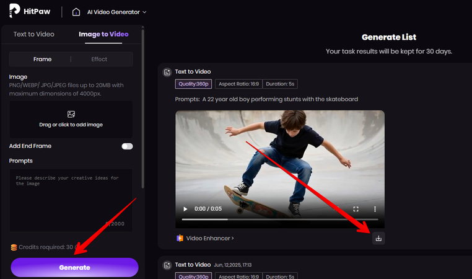This screenshot has height=279, width=472.
Task: Click Jun 12 Text to Video task icon
Action: pos(167,265)
